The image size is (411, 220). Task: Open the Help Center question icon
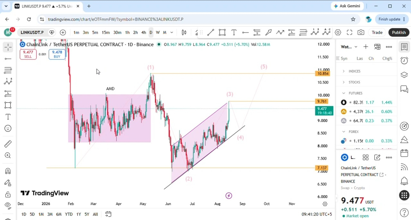click(404, 213)
